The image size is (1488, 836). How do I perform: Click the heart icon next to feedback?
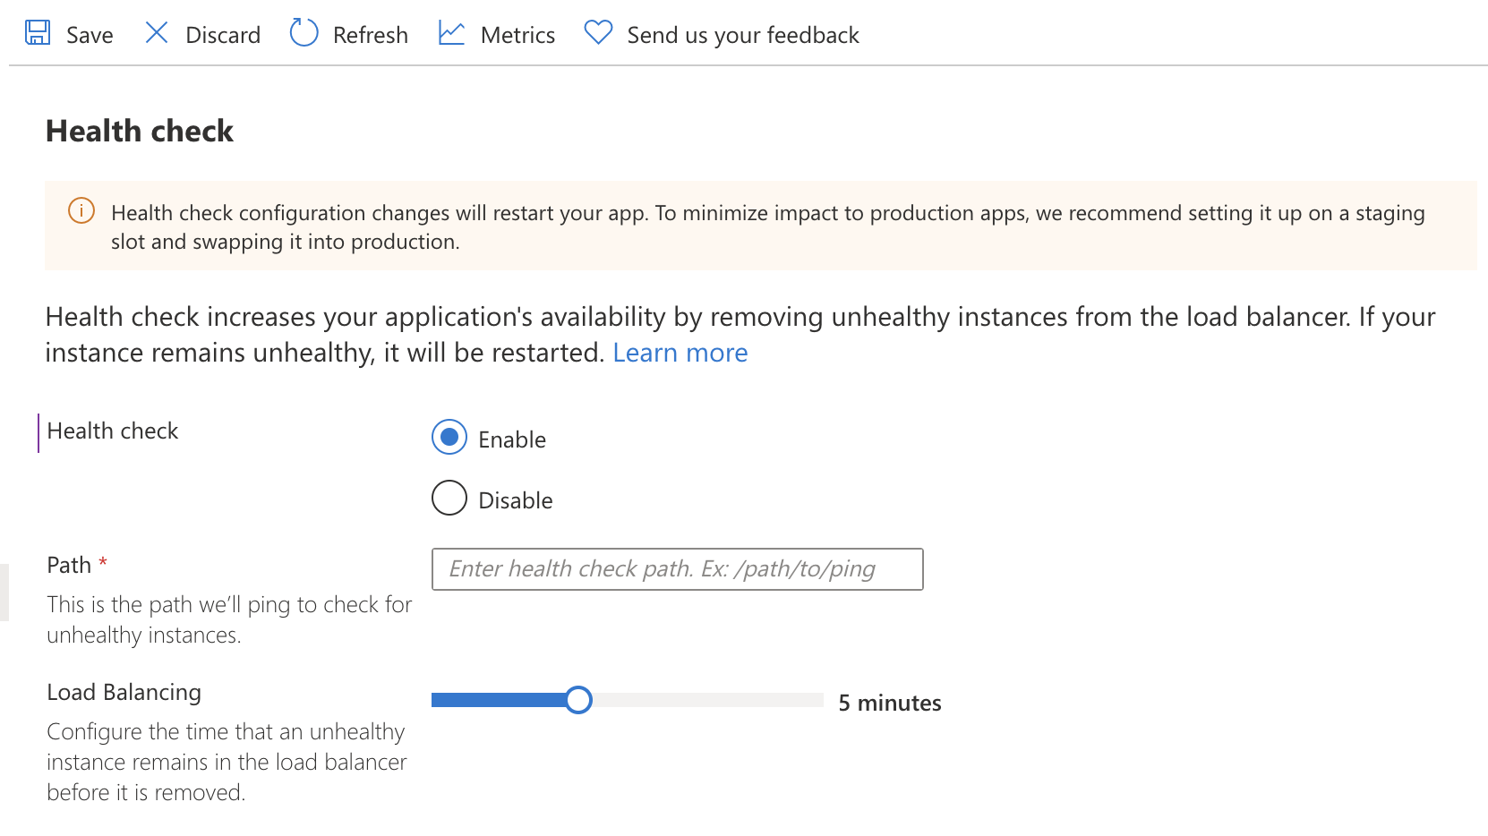597,32
